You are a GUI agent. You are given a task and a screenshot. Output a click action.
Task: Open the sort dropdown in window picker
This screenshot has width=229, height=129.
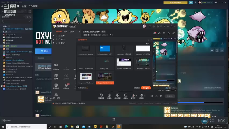tap(148, 44)
